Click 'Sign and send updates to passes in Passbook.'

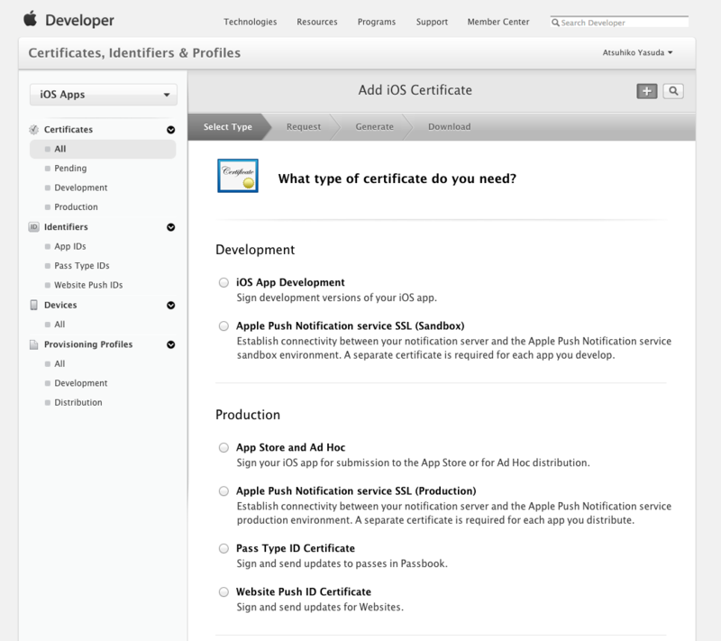pyautogui.click(x=342, y=563)
